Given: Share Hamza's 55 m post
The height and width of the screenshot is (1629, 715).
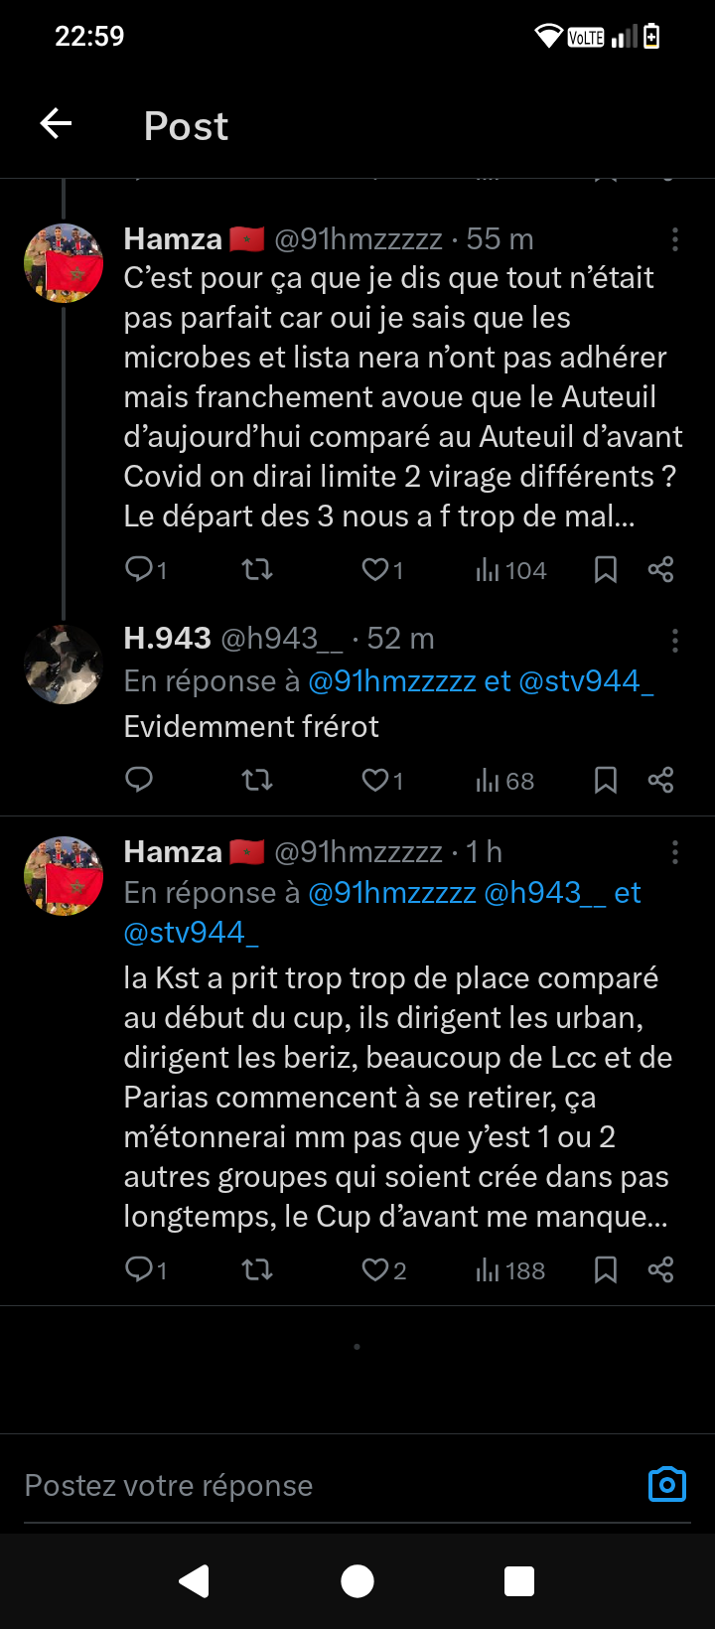Looking at the screenshot, I should click(x=660, y=569).
